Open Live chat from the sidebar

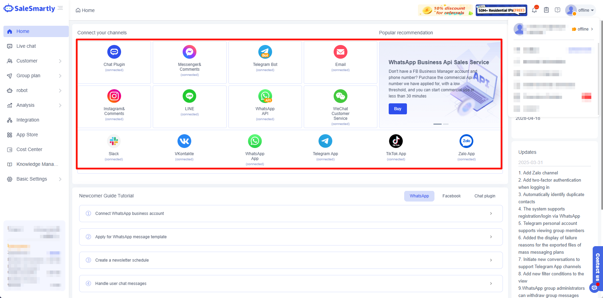(x=26, y=46)
